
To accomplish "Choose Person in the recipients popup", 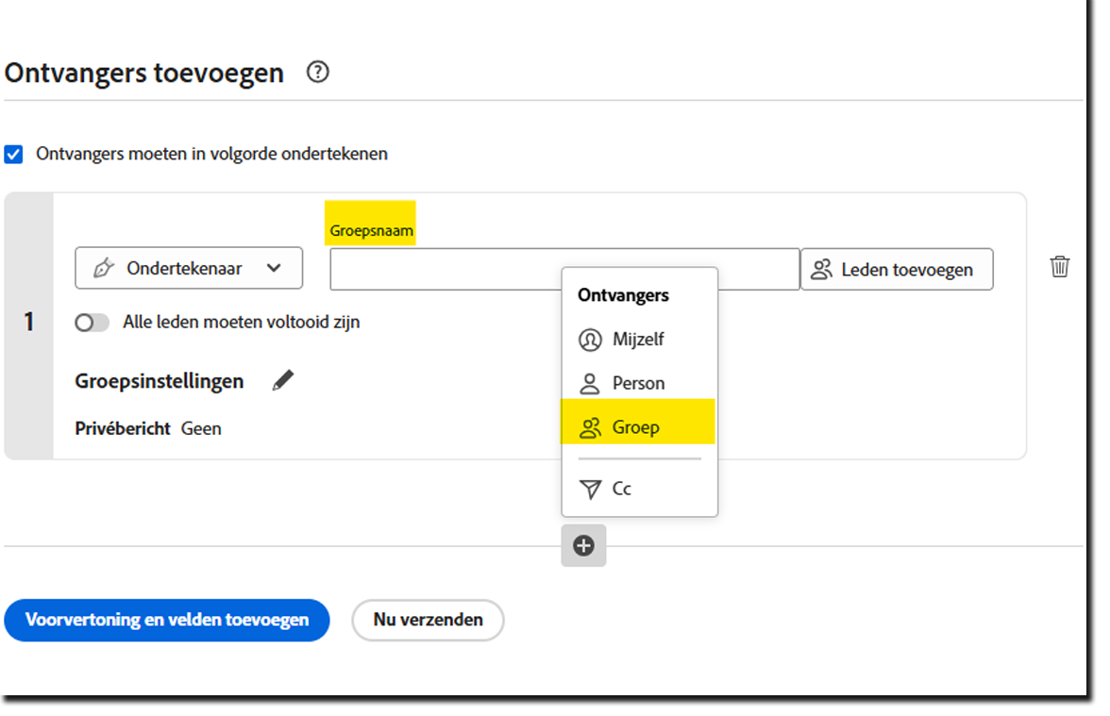I will (x=640, y=383).
